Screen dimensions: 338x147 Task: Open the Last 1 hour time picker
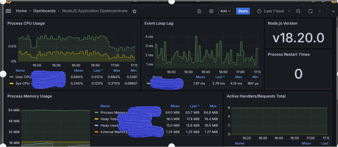tap(274, 11)
